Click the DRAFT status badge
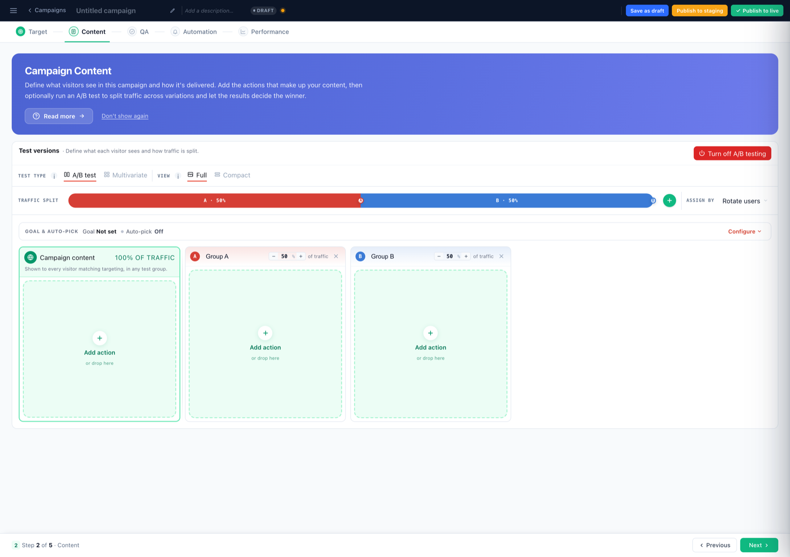This screenshot has height=557, width=790. click(263, 11)
